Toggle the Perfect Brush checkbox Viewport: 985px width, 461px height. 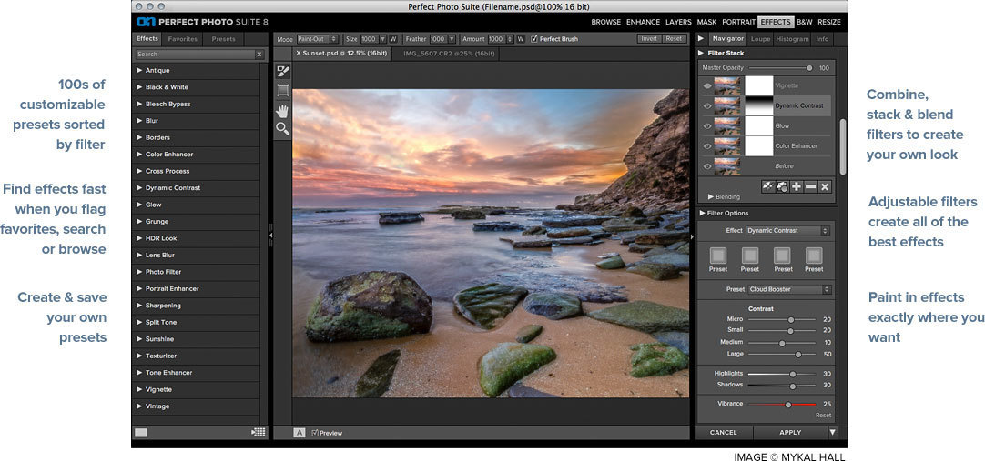534,39
